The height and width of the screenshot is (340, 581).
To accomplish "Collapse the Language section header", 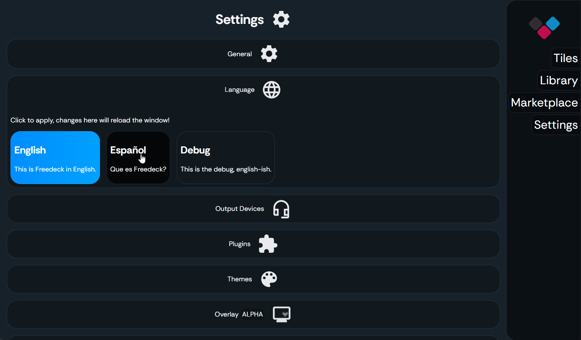I will 254,90.
